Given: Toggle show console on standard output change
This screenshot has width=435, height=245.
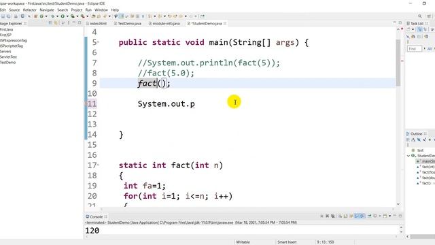Looking at the screenshot, I should point(357,216).
